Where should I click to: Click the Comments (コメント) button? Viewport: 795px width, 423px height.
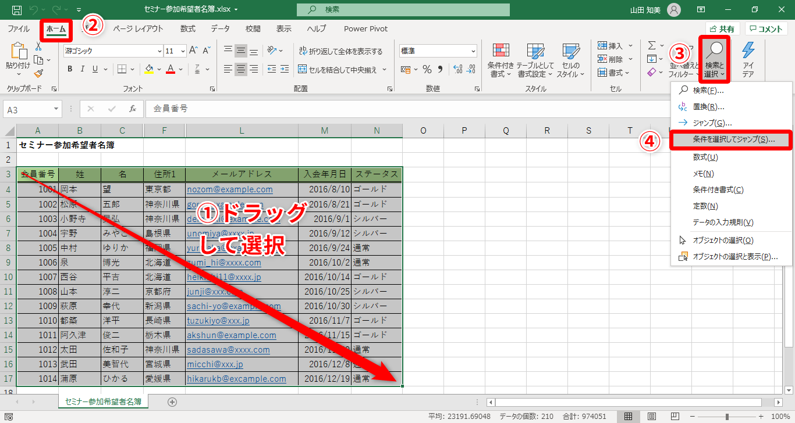click(766, 29)
